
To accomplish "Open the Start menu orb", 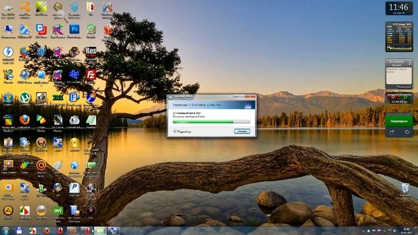I will 6,230.
